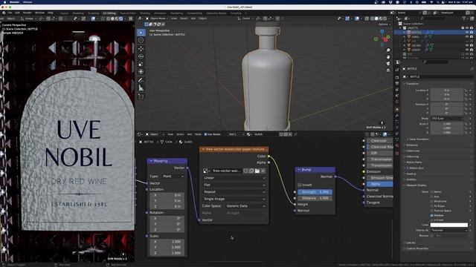Enable the Wireframe checkbox under Viewport Display

(431, 201)
